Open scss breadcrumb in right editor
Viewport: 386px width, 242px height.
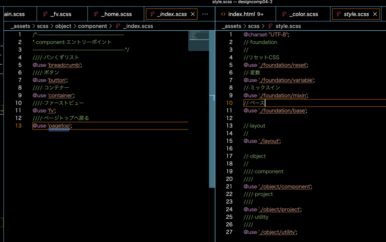[254, 26]
